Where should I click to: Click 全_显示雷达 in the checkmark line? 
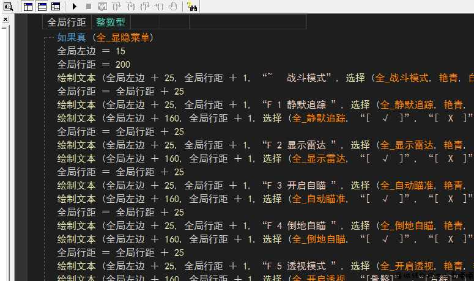pos(319,158)
